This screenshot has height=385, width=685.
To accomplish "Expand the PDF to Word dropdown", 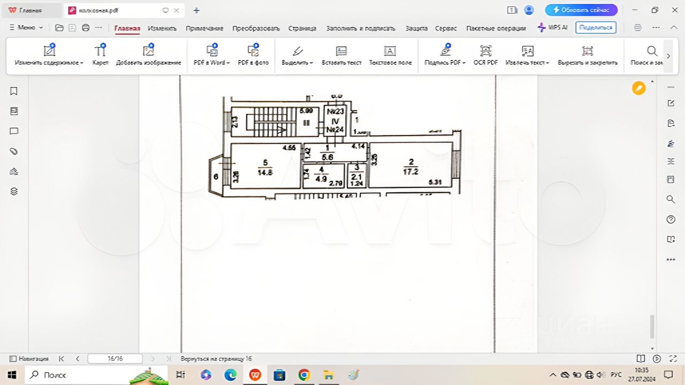I will tap(229, 63).
